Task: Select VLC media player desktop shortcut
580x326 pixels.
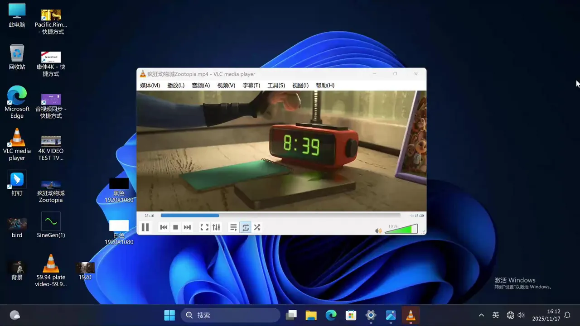Action: (17, 144)
